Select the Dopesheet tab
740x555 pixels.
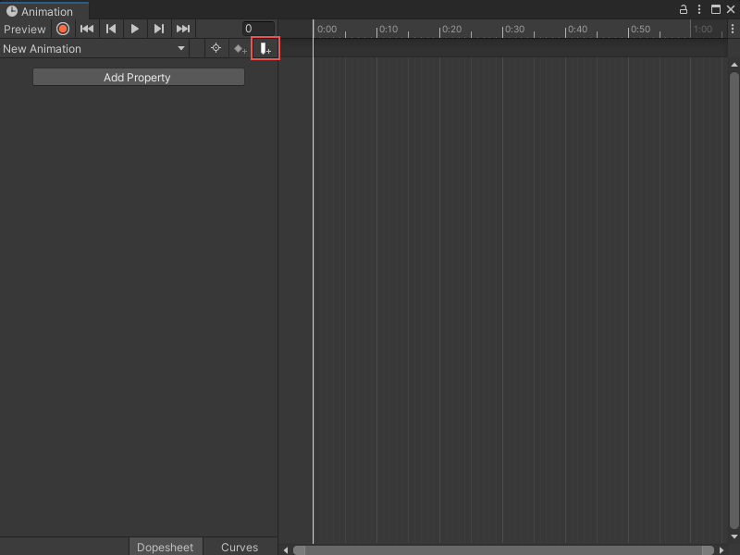(166, 547)
